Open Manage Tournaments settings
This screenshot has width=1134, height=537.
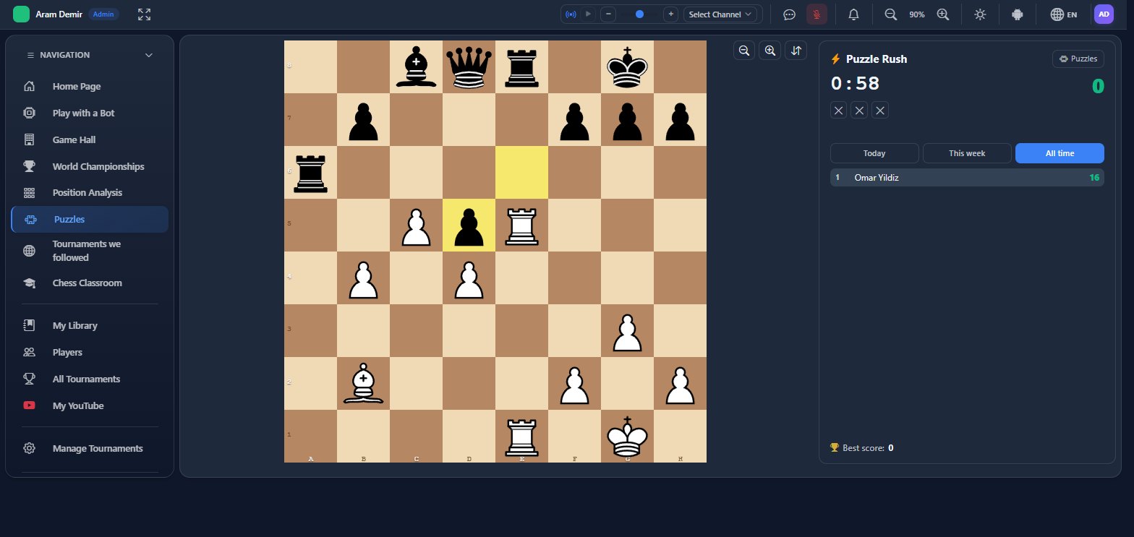[90, 449]
